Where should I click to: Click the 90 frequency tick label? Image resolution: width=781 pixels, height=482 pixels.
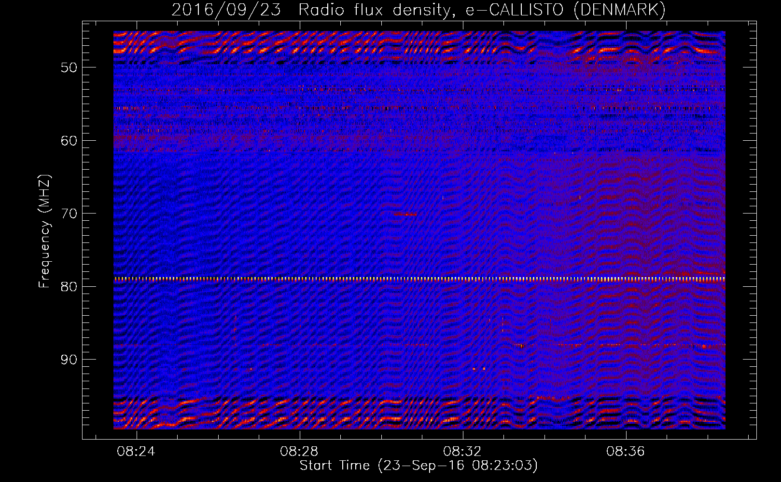coord(69,360)
